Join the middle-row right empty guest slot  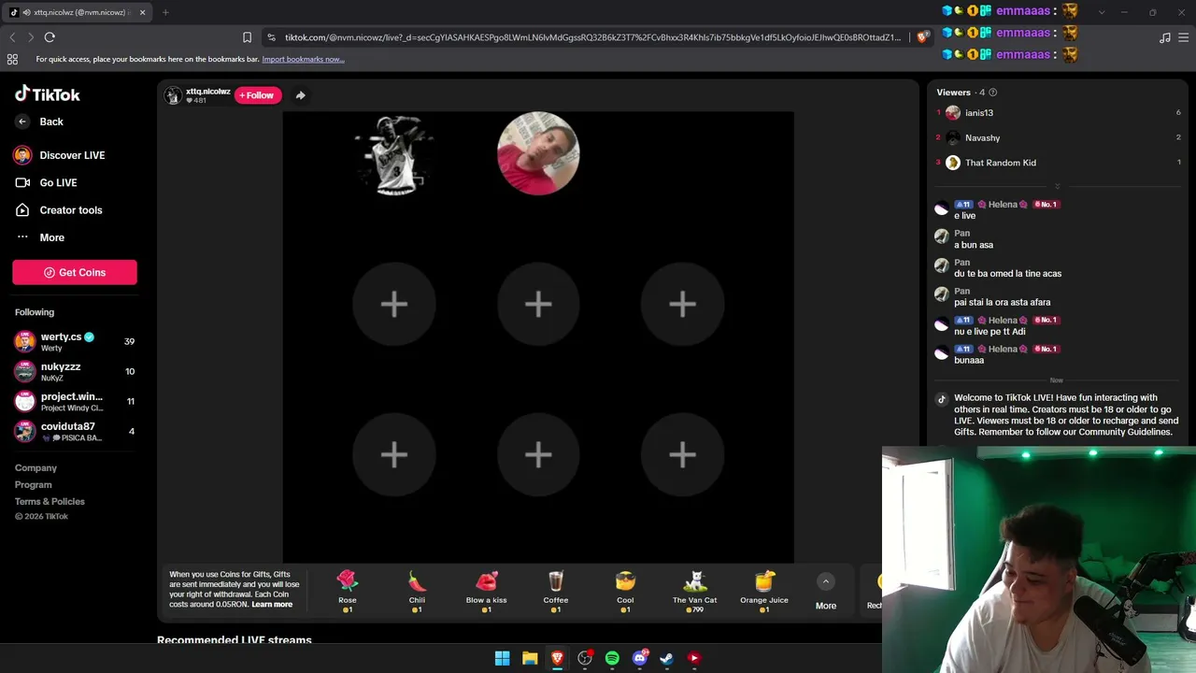pyautogui.click(x=682, y=304)
